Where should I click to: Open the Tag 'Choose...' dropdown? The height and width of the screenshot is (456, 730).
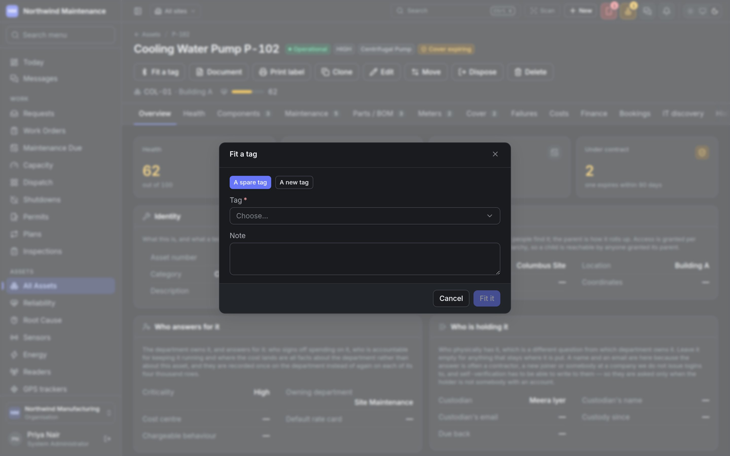(x=365, y=216)
